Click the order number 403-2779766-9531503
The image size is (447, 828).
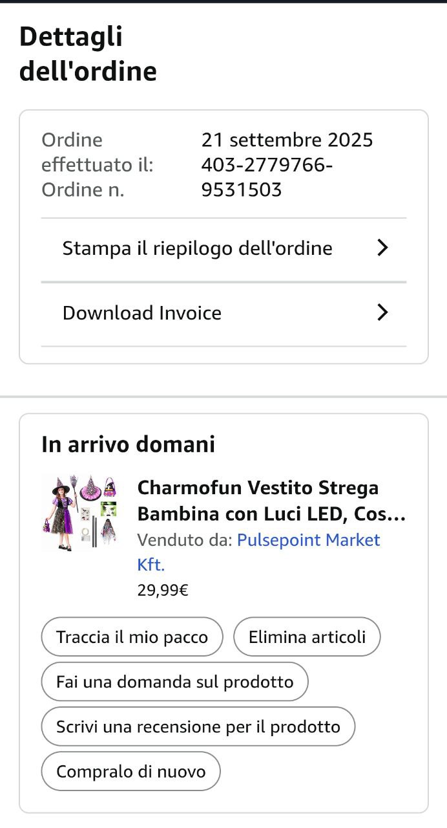(266, 178)
